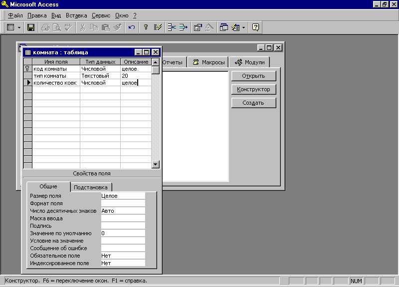Open the Properties toolbar icon
Viewport: 399px width, 287px height.
(x=198, y=27)
